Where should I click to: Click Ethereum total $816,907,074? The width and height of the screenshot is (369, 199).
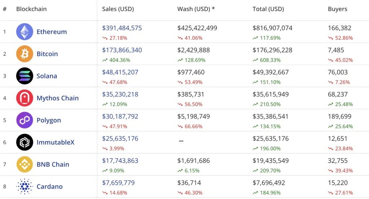[272, 28]
